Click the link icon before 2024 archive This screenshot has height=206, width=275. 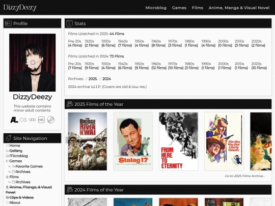click(x=100, y=79)
